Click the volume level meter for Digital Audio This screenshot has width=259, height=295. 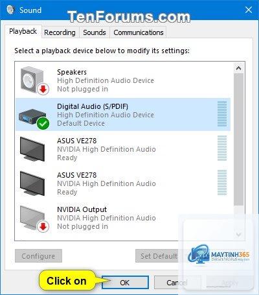tap(222, 113)
